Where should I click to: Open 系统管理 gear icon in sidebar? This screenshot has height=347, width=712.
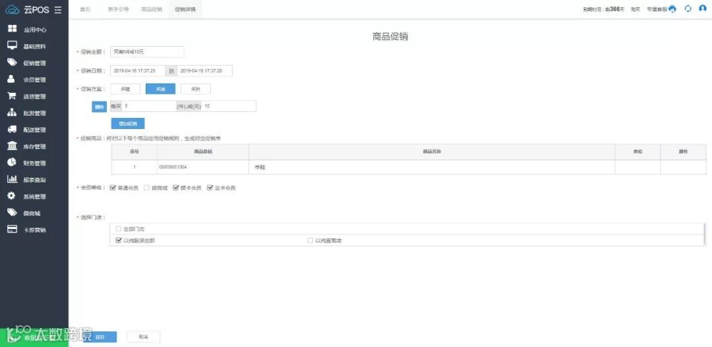[13, 196]
